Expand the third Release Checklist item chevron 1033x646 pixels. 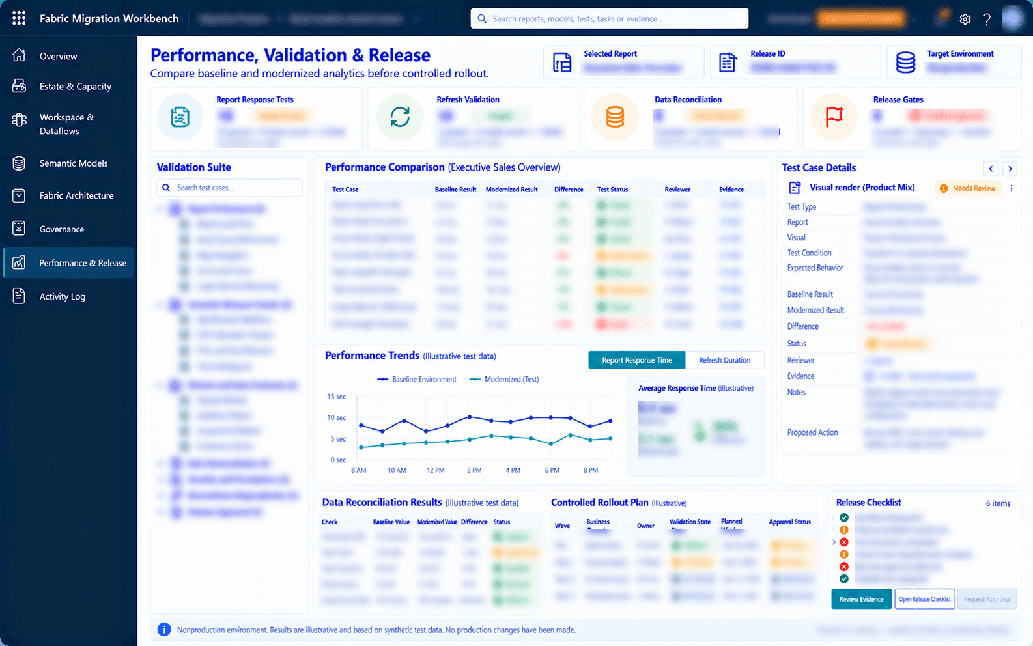click(x=834, y=542)
